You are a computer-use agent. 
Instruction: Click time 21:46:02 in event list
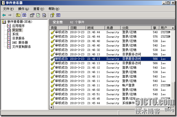[x=94, y=90]
